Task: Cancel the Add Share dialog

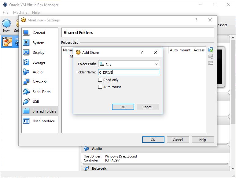Action: click(x=148, y=107)
